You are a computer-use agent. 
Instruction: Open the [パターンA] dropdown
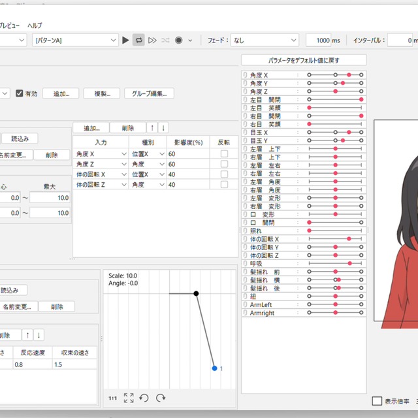[75, 40]
